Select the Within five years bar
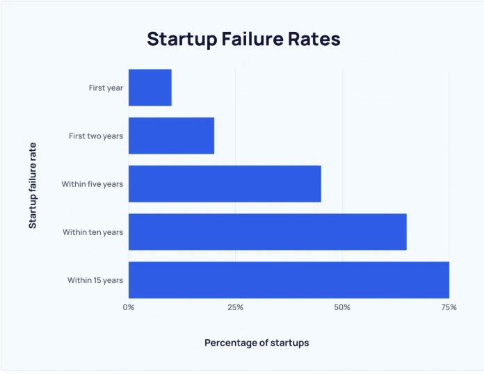This screenshot has width=484, height=374. click(x=225, y=184)
